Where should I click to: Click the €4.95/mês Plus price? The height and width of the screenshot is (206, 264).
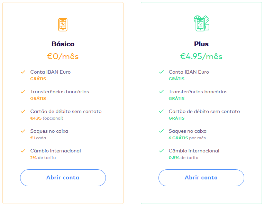click(201, 56)
